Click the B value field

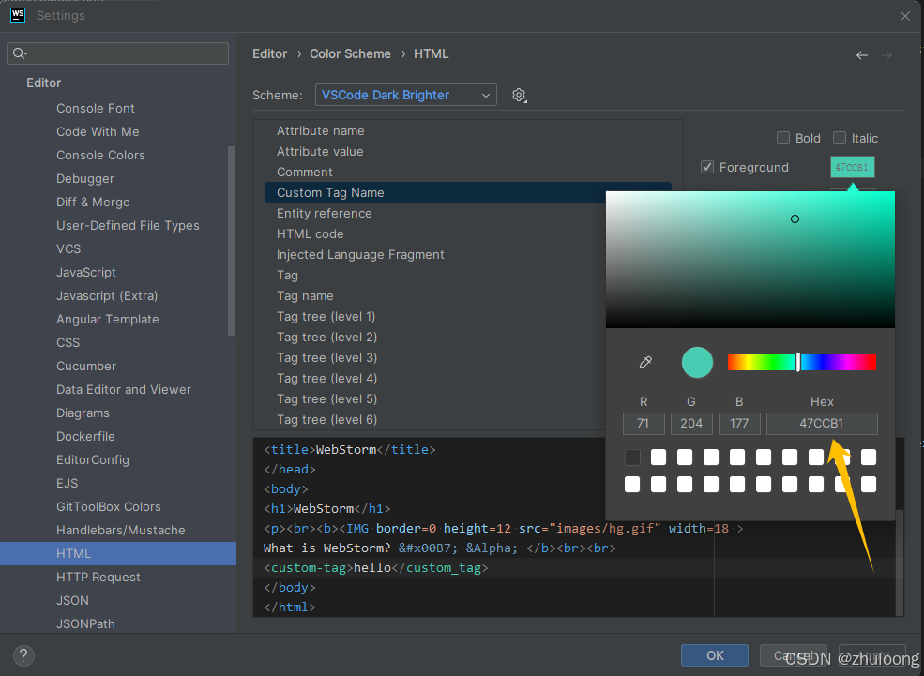point(739,424)
